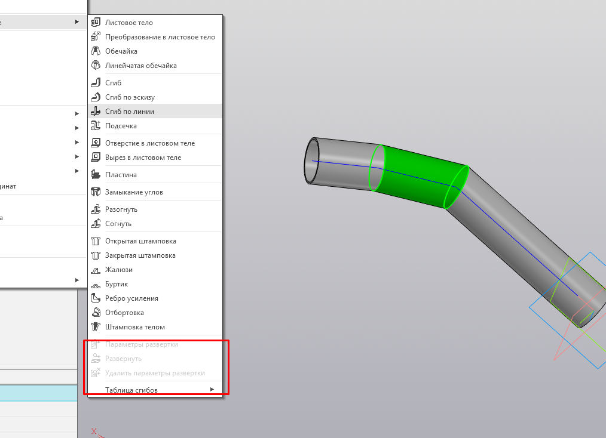The image size is (606, 438).
Task: Open the Таблица сгибов submenu
Action: (155, 390)
